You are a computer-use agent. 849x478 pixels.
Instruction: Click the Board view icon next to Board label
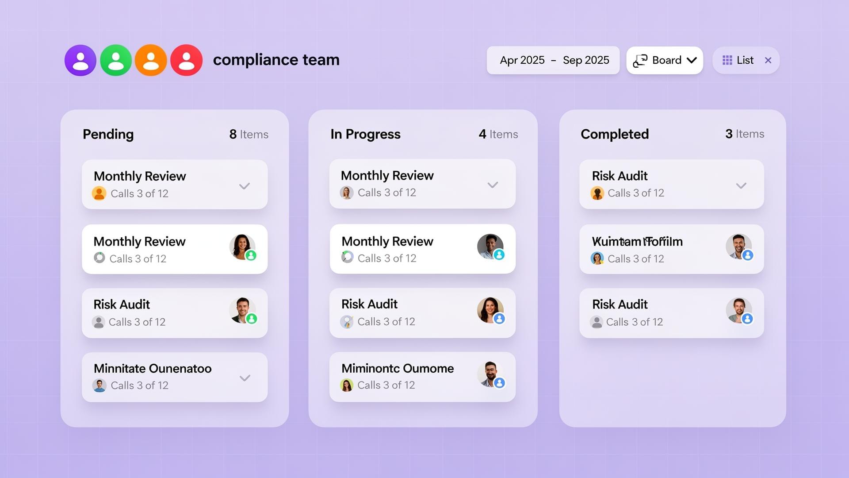(x=640, y=60)
